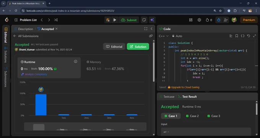
Task: Bookmark this page star icon
Action: pos(220,11)
